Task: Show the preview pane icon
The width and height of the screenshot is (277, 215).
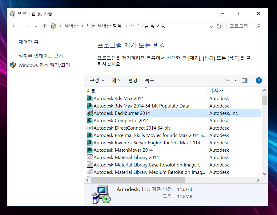Action: 245,80
